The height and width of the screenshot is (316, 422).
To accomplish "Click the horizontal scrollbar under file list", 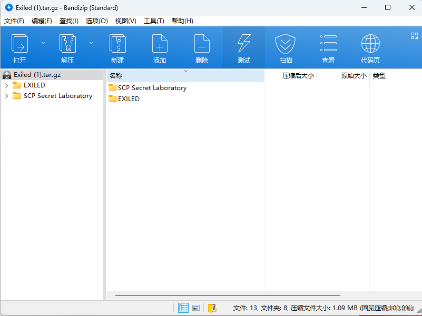I will [228, 295].
